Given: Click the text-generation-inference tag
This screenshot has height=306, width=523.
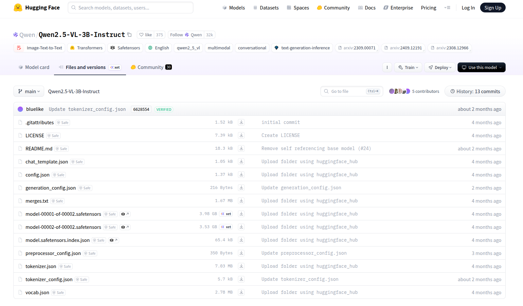Looking at the screenshot, I should (302, 48).
